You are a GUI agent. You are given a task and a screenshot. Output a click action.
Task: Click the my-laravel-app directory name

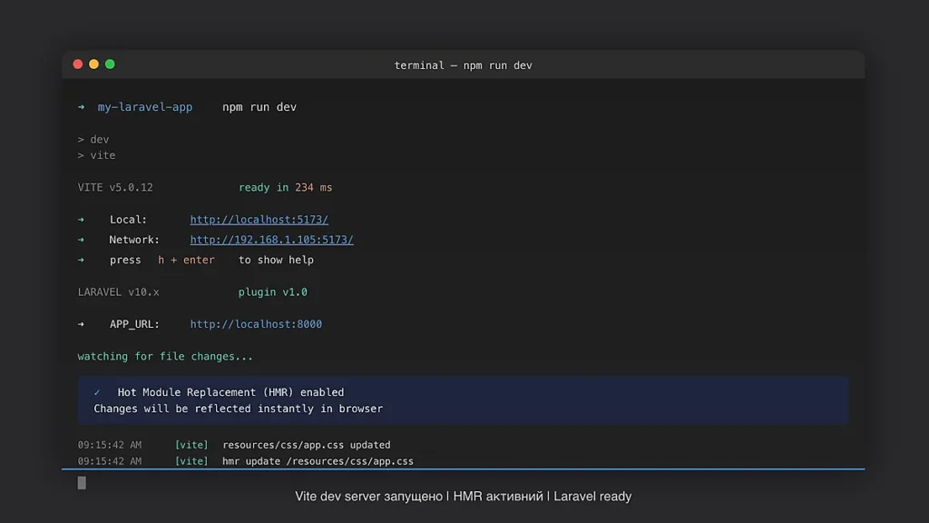pos(145,107)
